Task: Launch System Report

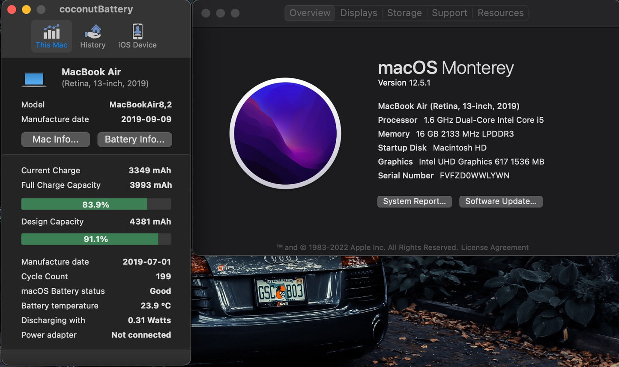Action: coord(414,201)
